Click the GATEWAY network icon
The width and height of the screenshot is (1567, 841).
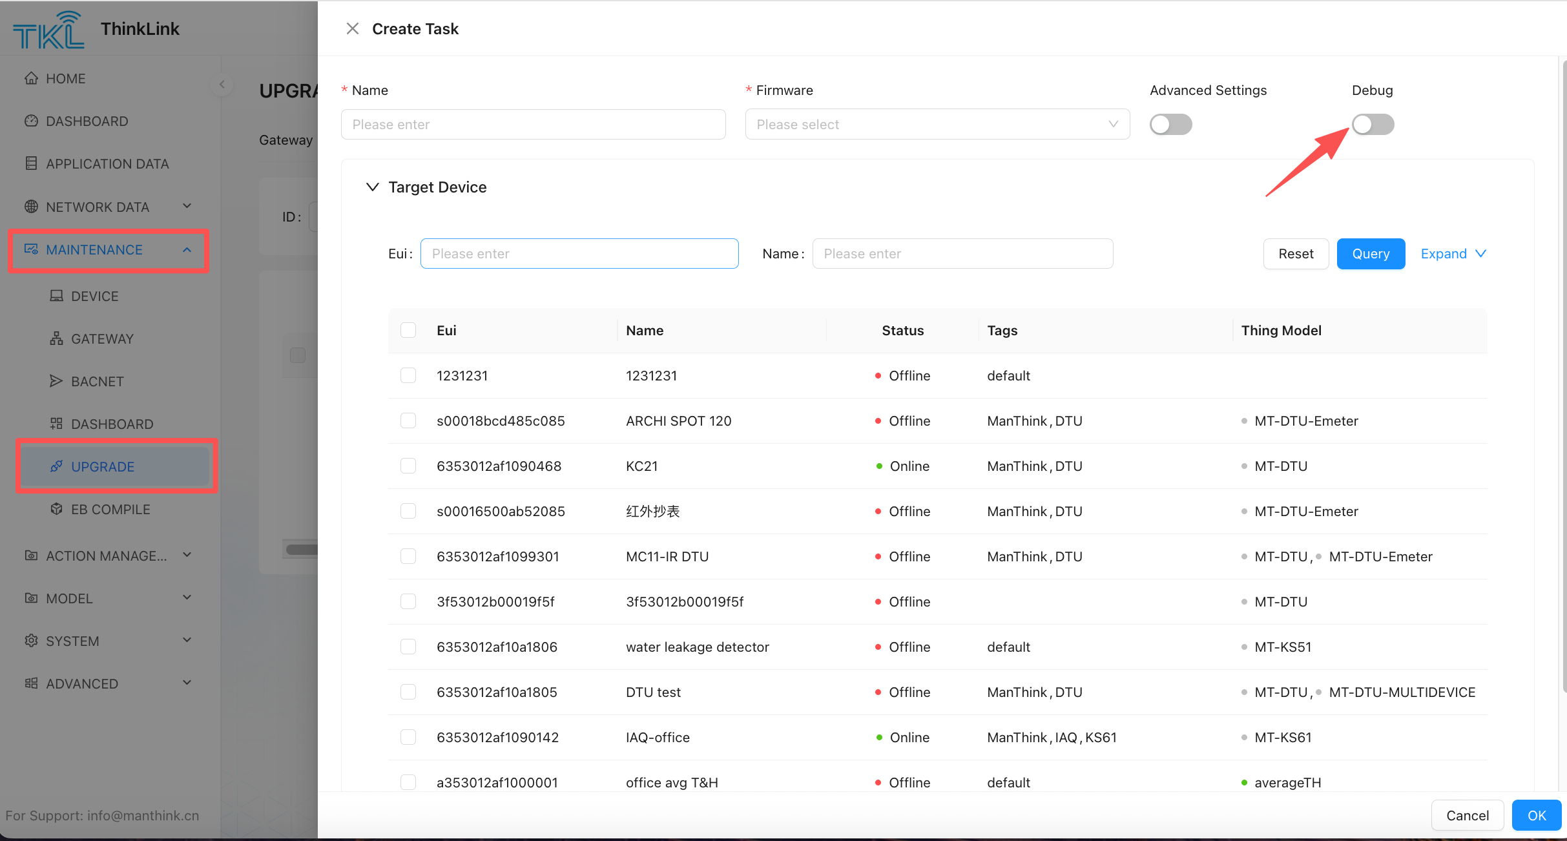point(57,338)
